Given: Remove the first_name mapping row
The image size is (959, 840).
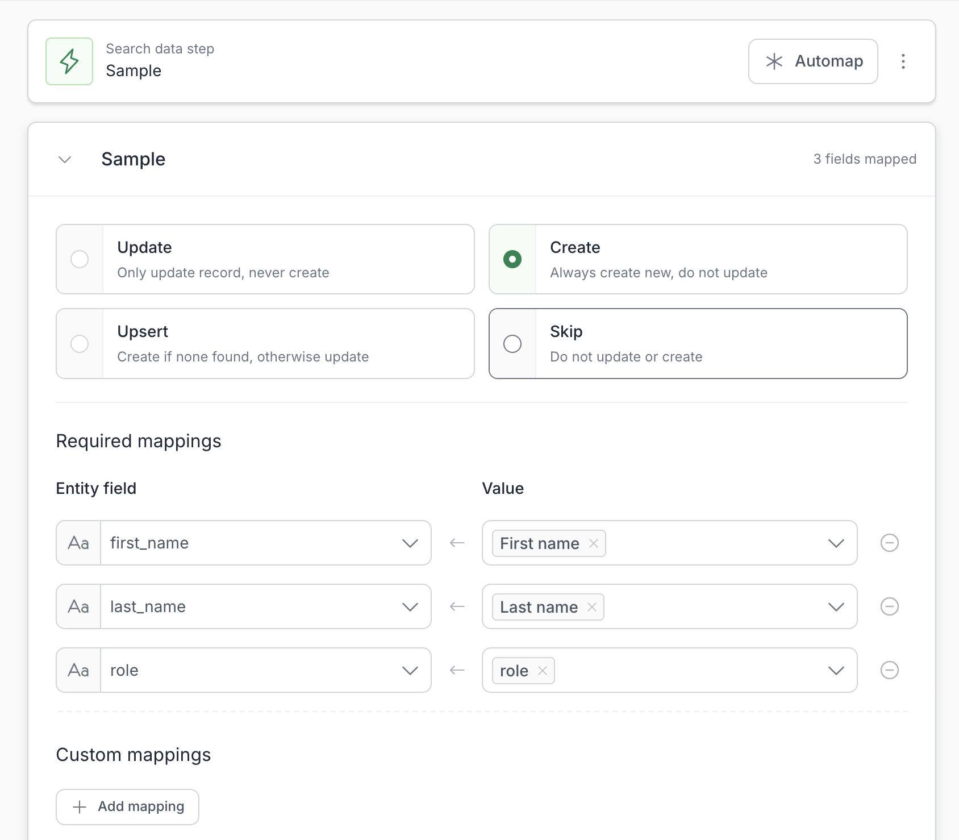Looking at the screenshot, I should coord(889,543).
